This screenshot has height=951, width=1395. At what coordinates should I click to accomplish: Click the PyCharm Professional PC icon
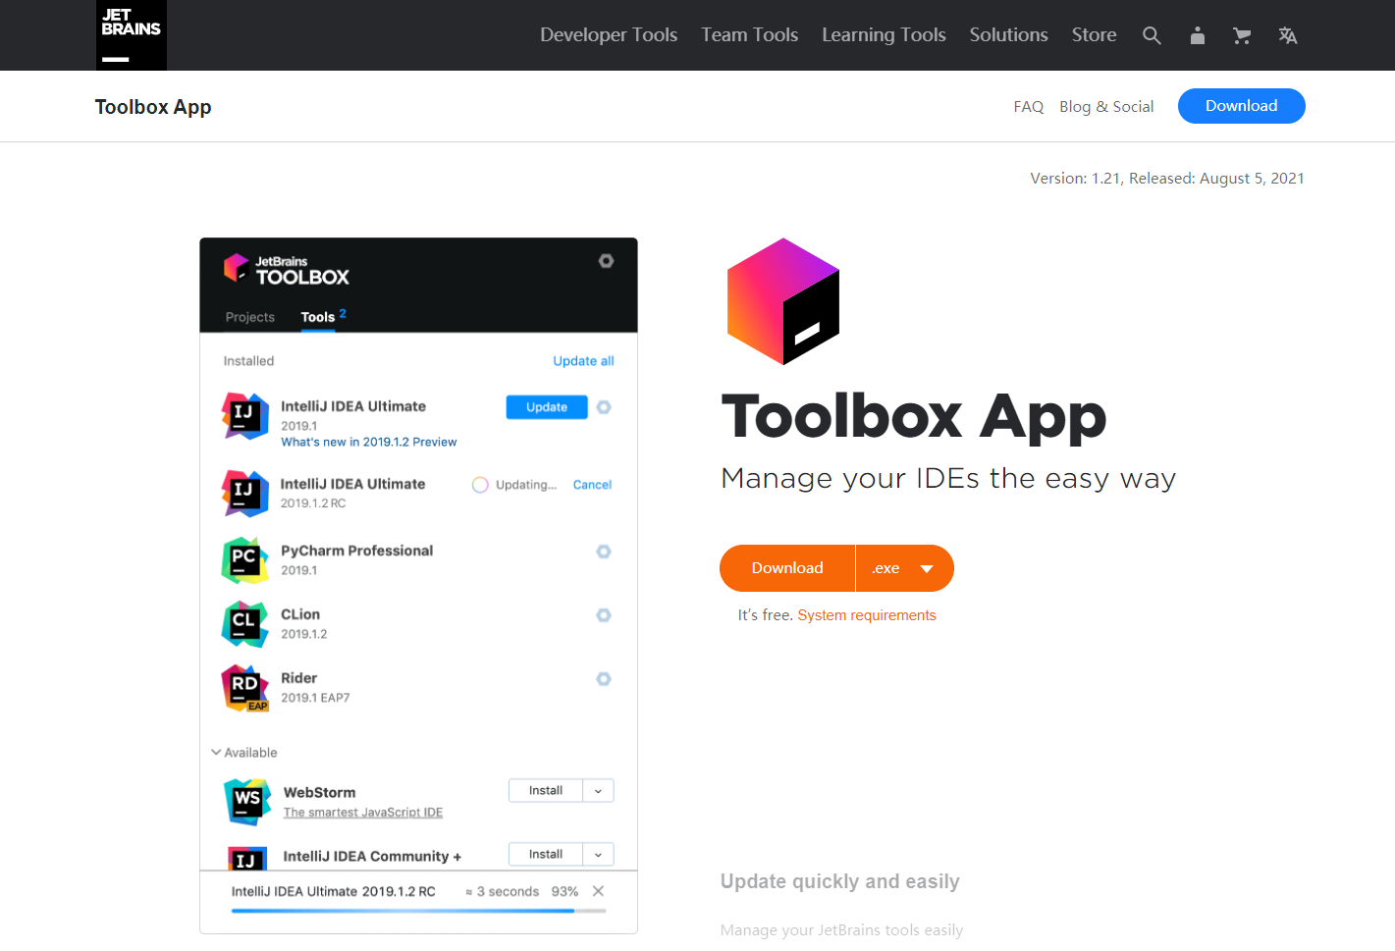click(244, 560)
